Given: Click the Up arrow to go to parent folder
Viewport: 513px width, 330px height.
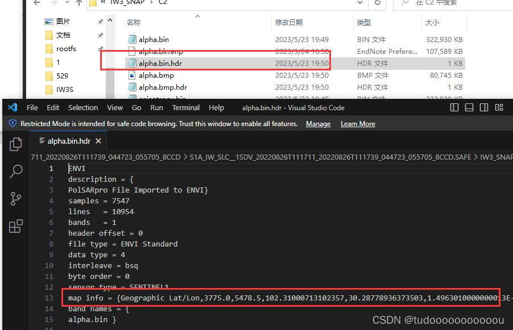Looking at the screenshot, I should coord(77,3).
